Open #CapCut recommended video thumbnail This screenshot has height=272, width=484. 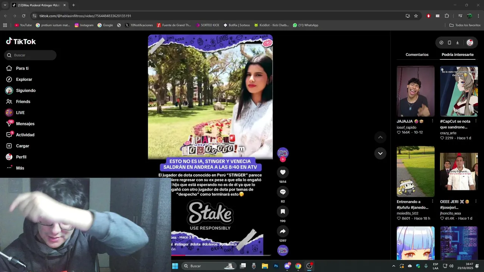(459, 91)
